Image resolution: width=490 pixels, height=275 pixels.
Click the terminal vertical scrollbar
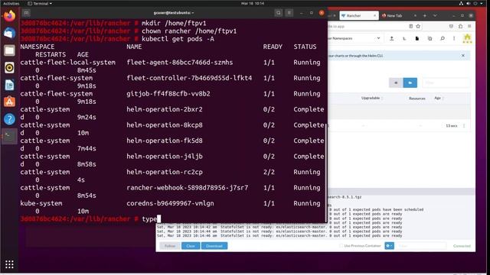pyautogui.click(x=326, y=173)
